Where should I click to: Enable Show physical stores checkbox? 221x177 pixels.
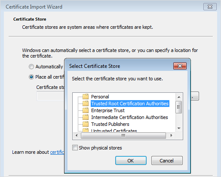pyautogui.click(x=75, y=148)
